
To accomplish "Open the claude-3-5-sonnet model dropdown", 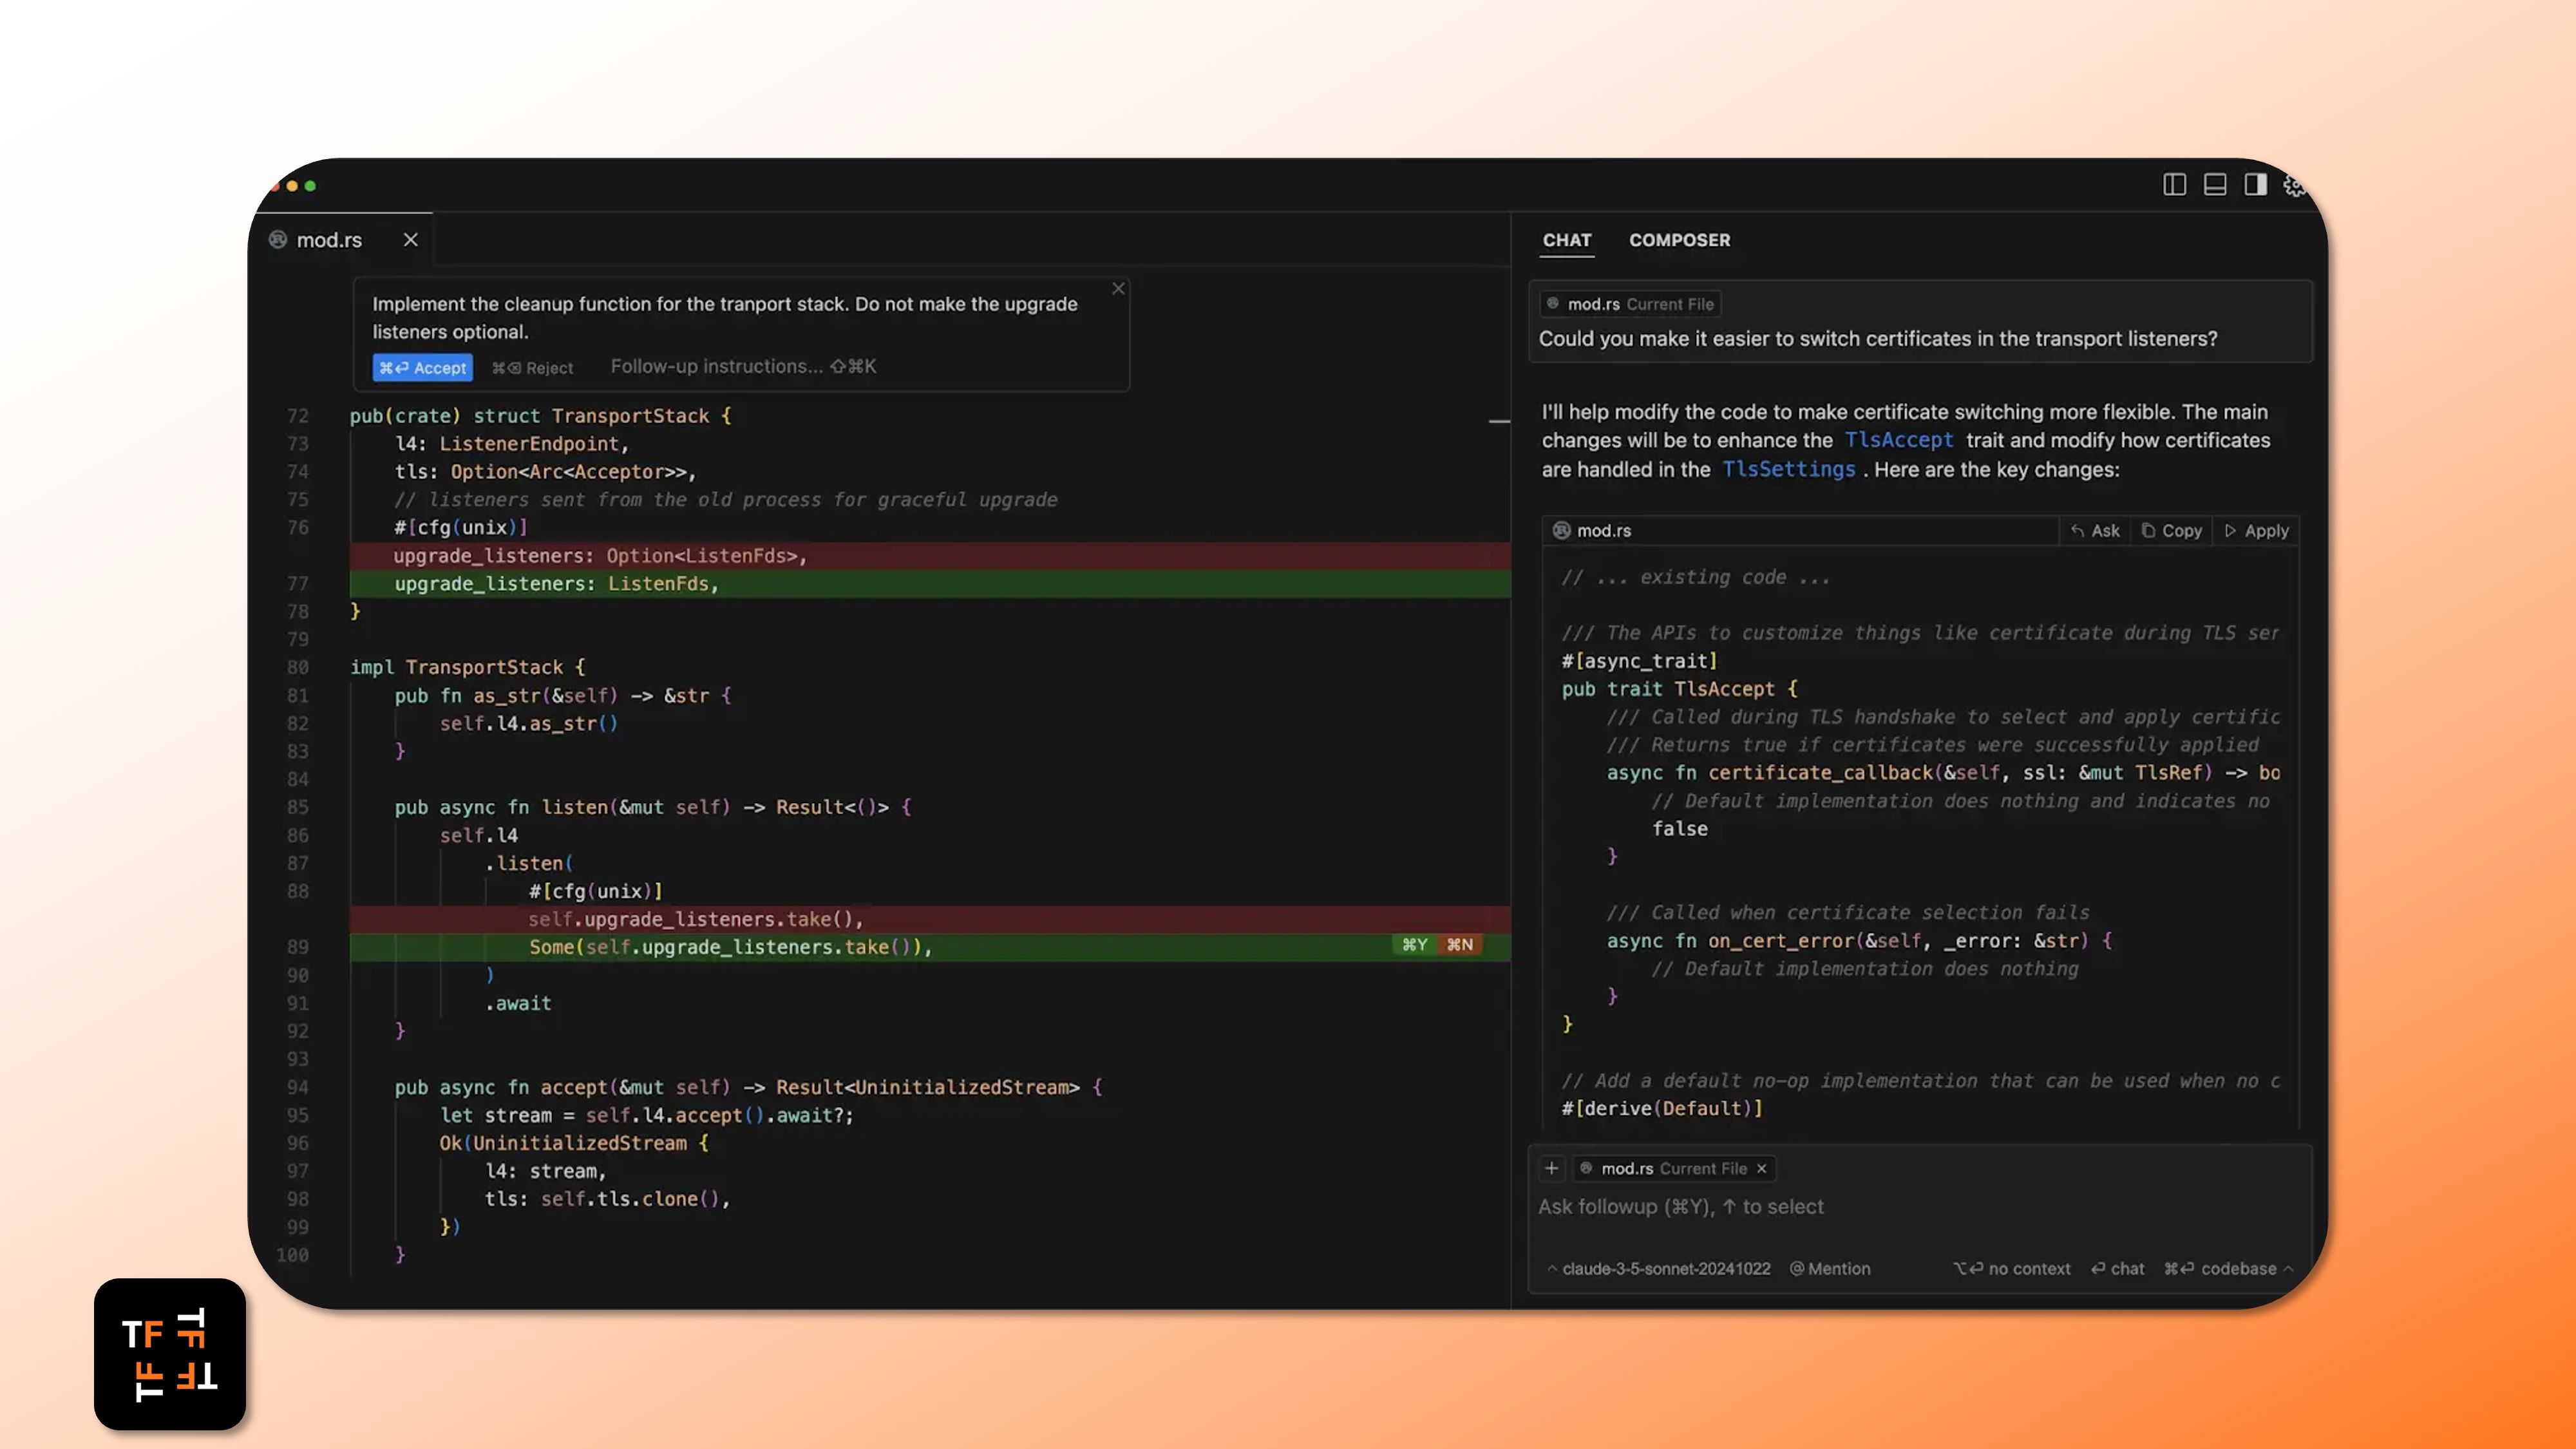I will (x=1660, y=1269).
